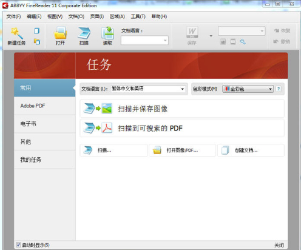Toggle the show at startup checkbox
301x250 pixels.
pyautogui.click(x=18, y=245)
